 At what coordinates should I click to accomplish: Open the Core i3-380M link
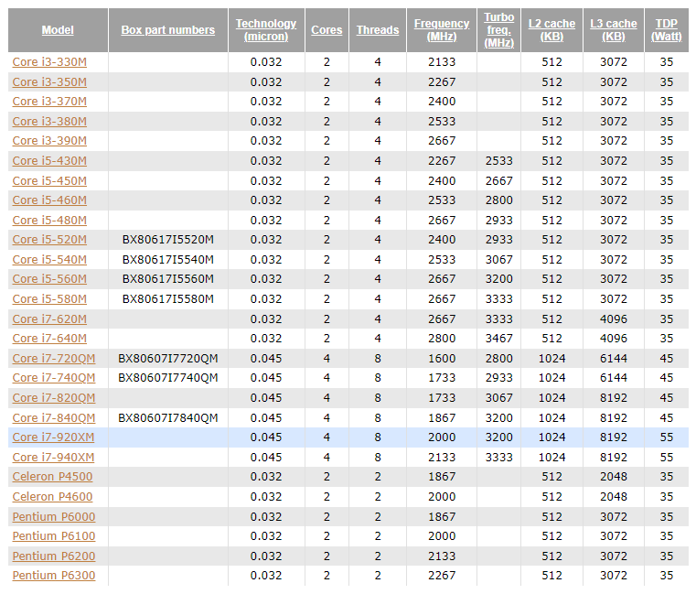[49, 122]
